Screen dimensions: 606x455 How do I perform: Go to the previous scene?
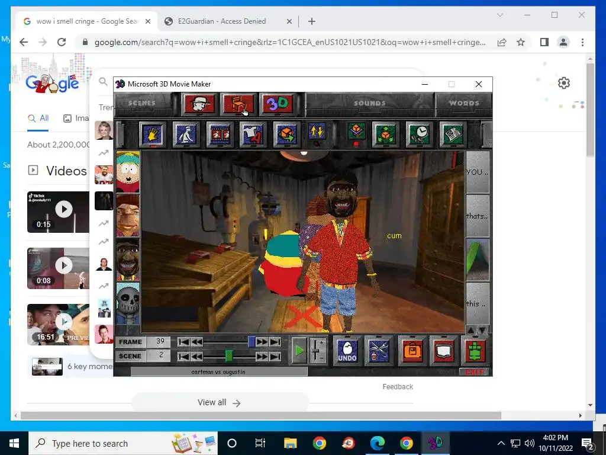point(196,356)
